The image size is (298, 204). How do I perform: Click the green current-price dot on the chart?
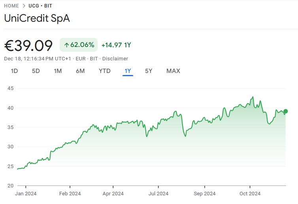pos(286,111)
